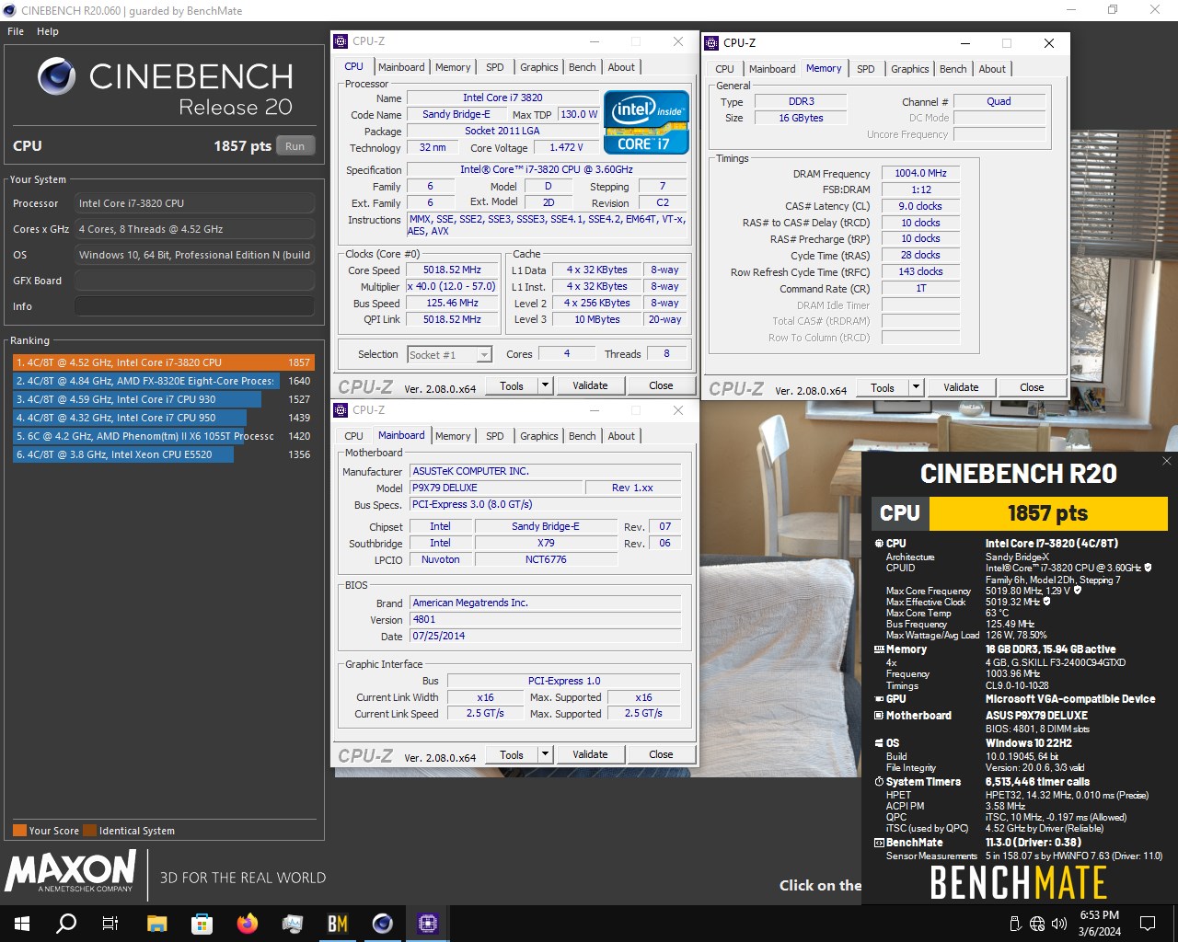Click the Intel Core i7 logo in CPU-Z
Viewport: 1178px width, 942px height.
coord(646,121)
